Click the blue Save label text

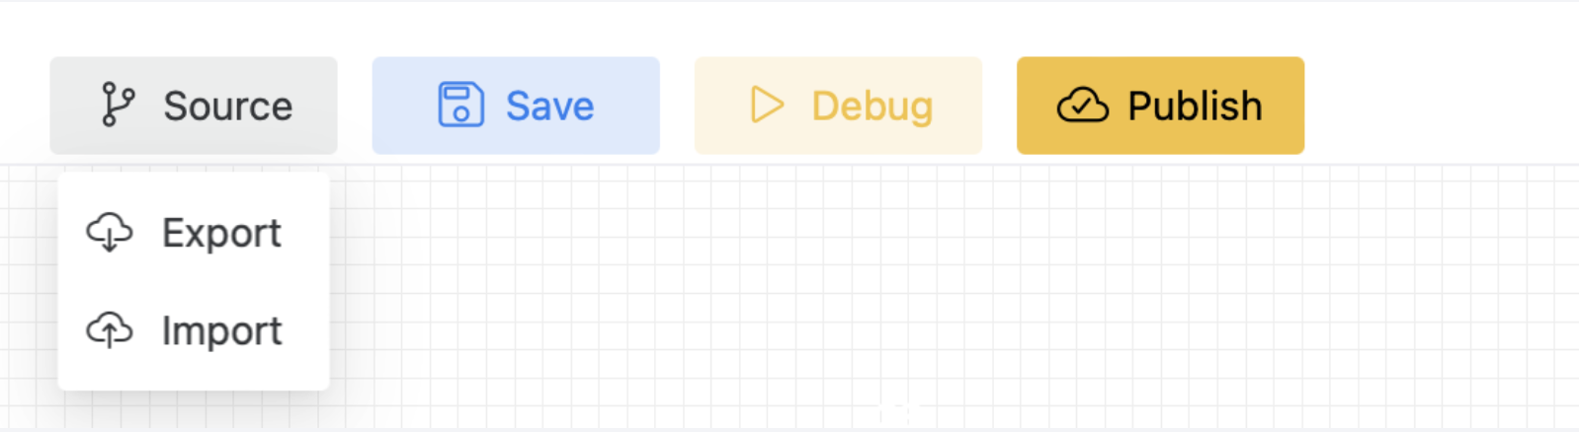click(x=550, y=106)
